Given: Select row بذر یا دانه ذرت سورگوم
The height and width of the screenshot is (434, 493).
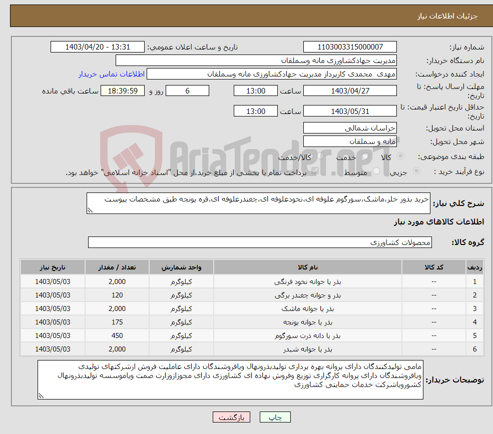Looking at the screenshot, I should pyautogui.click(x=252, y=335).
